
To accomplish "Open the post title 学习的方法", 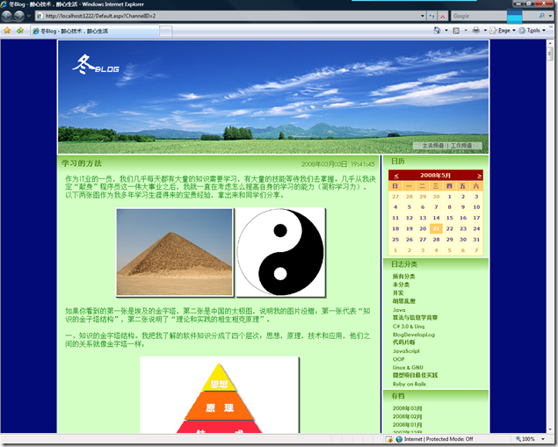I will (82, 163).
